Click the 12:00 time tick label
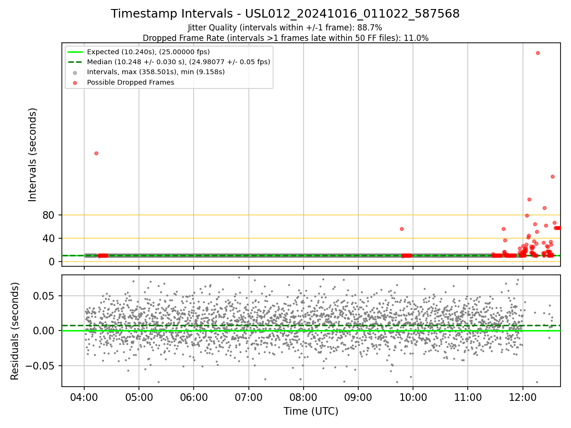The image size is (571, 428). point(523,397)
